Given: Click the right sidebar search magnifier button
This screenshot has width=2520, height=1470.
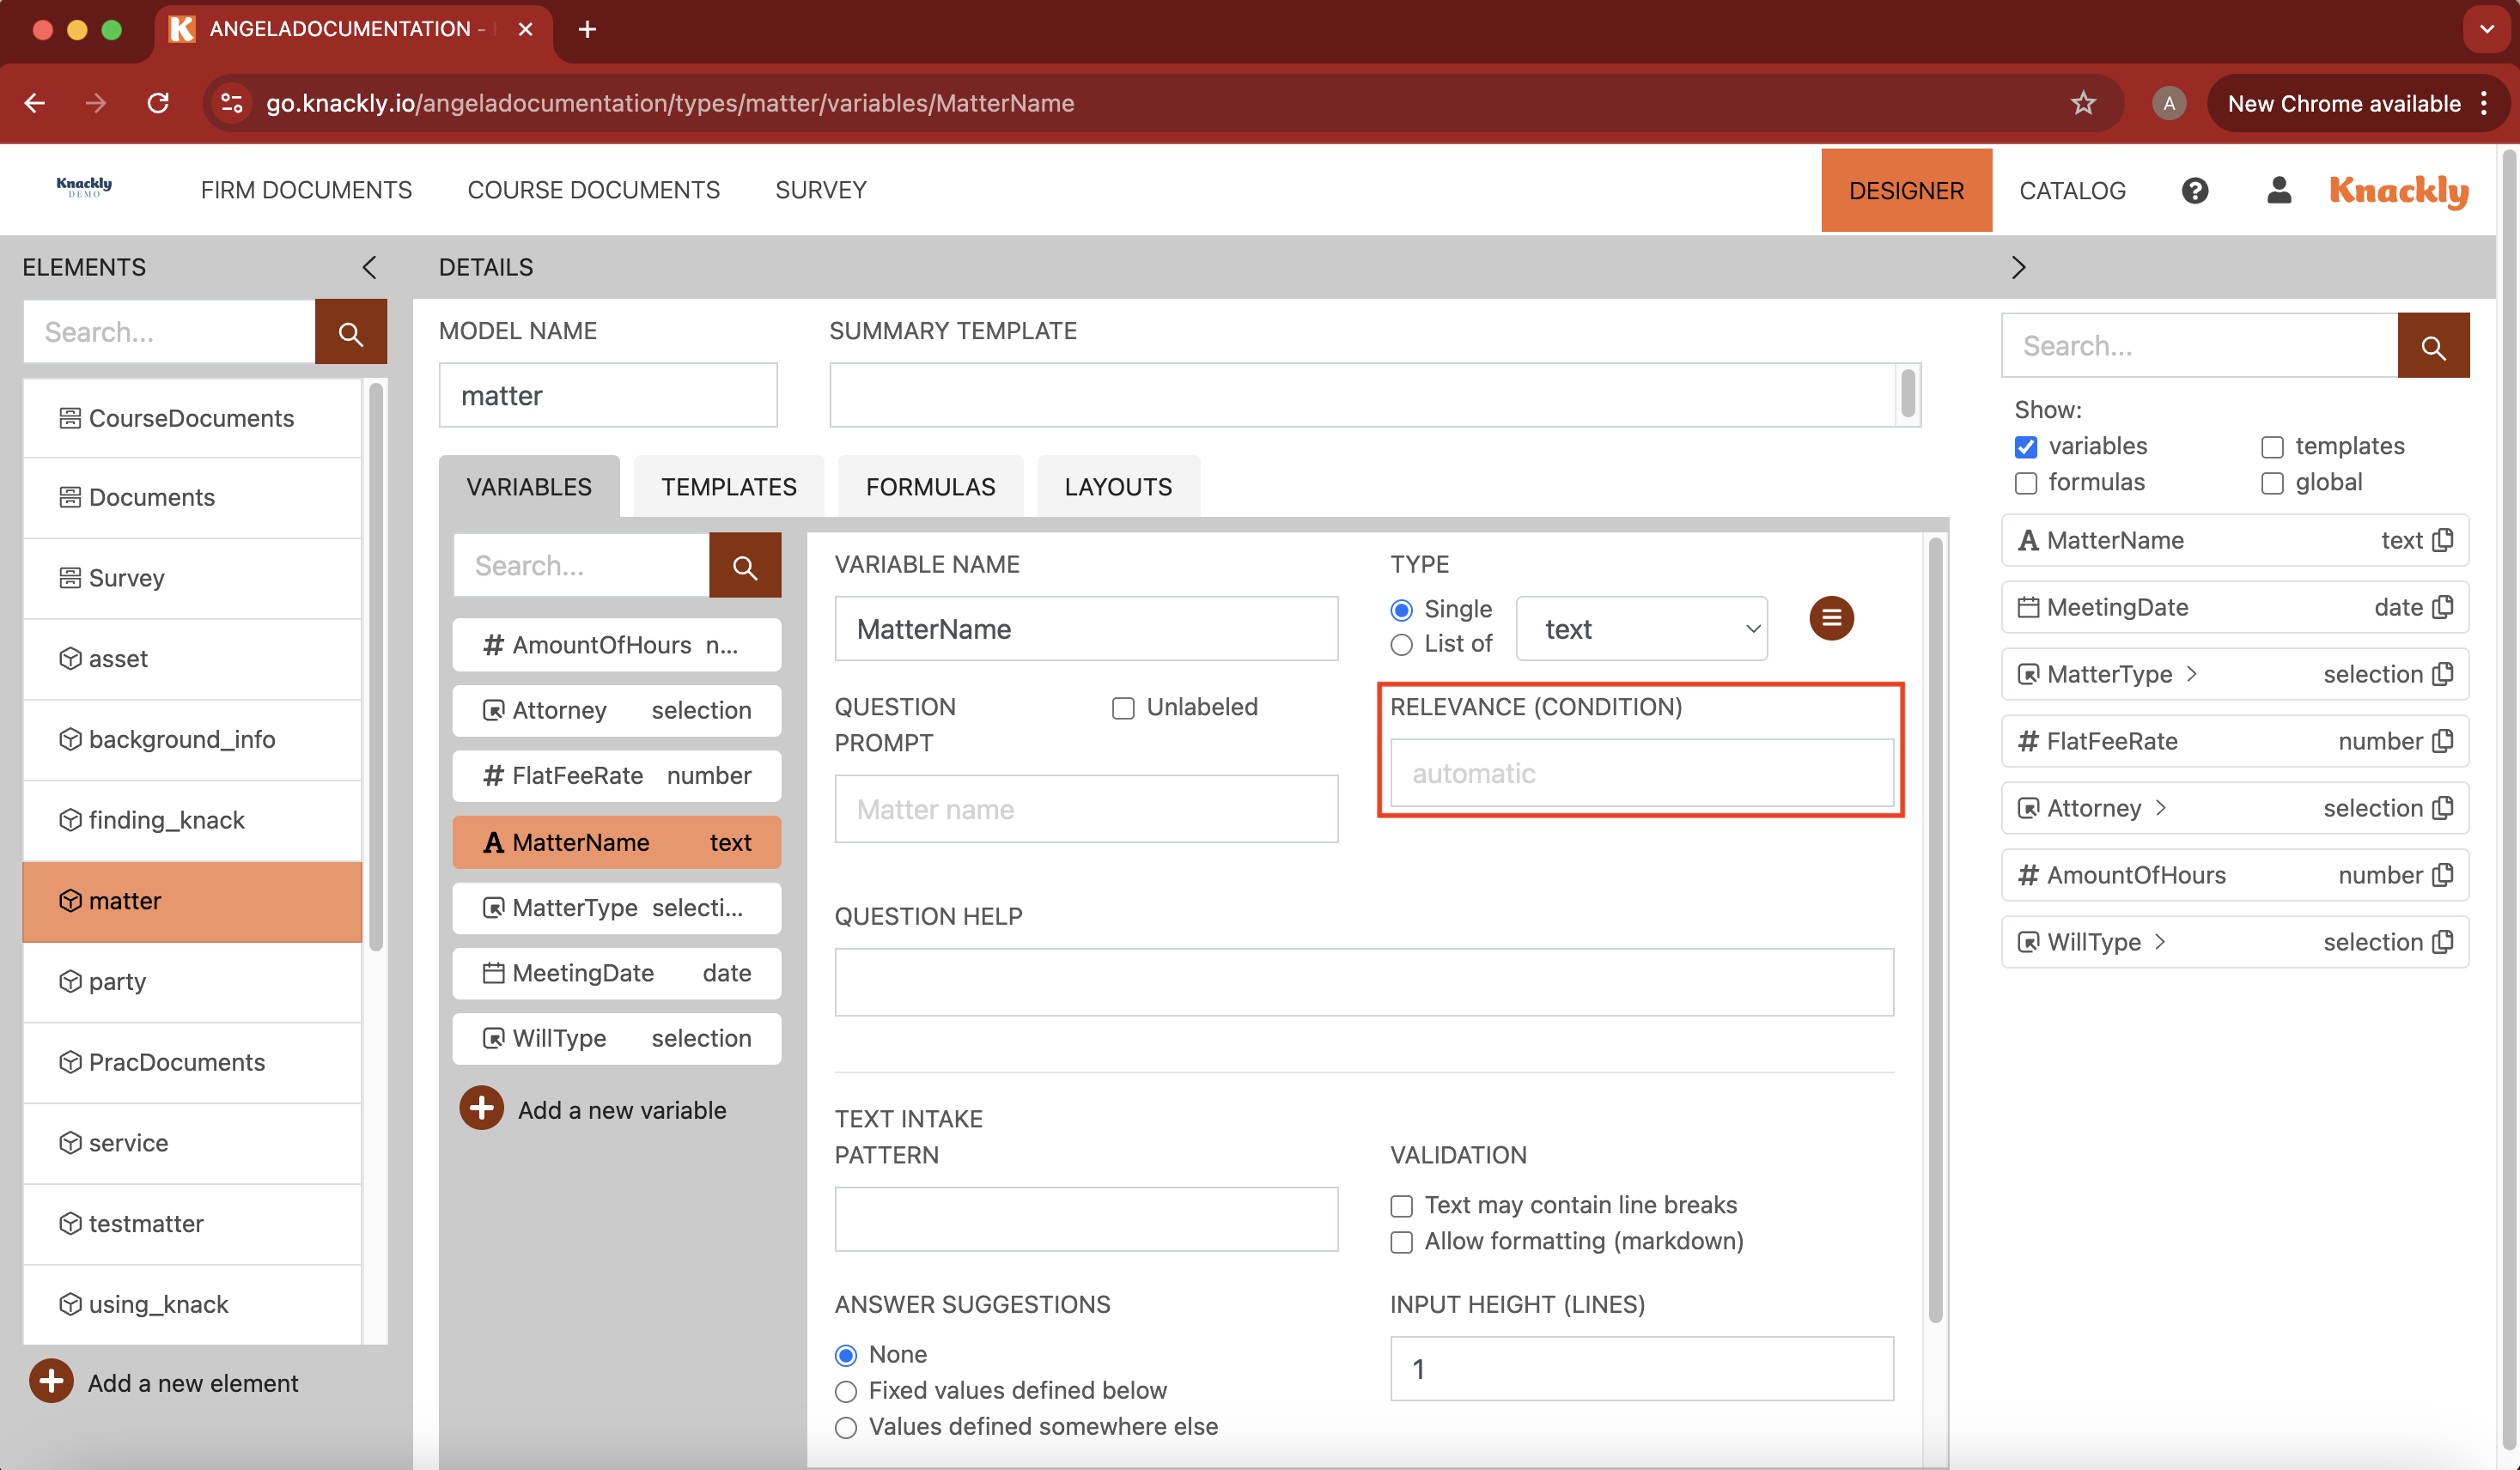Looking at the screenshot, I should coord(2432,346).
